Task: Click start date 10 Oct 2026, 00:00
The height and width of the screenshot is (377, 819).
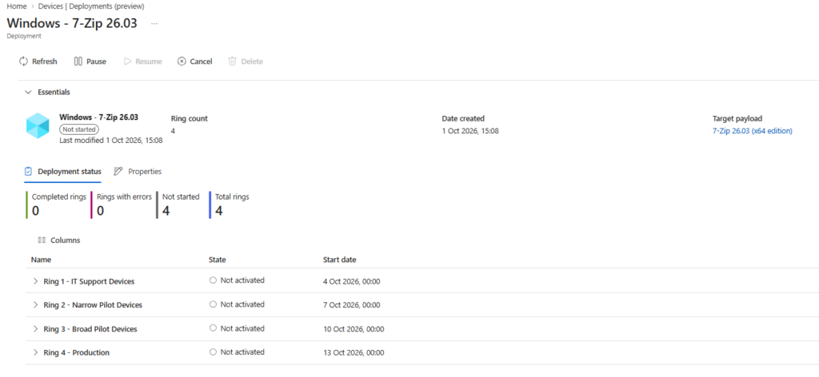Action: [x=354, y=329]
